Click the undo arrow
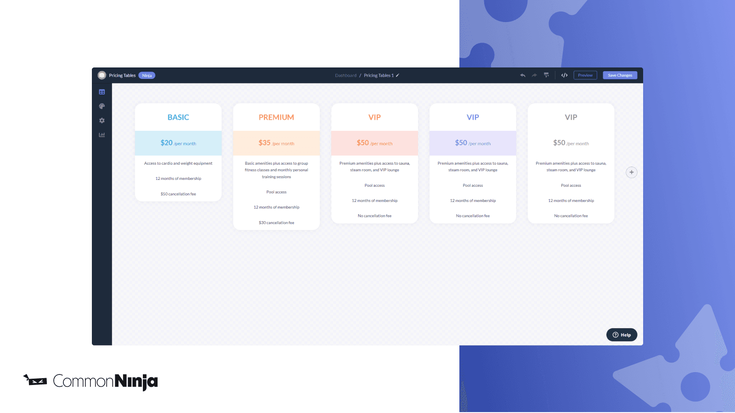735x413 pixels. tap(523, 75)
